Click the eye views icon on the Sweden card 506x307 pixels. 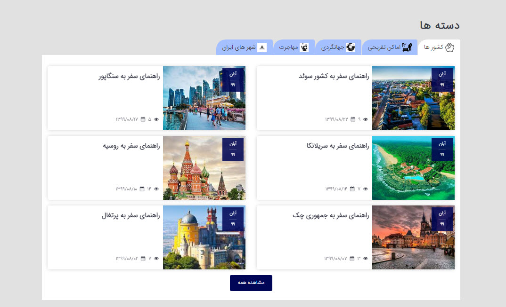coord(366,119)
